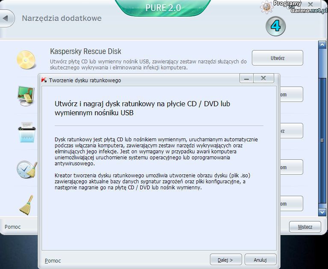328x269 pixels.
Task: Click the PURE 2.0 banner
Action: click(163, 8)
